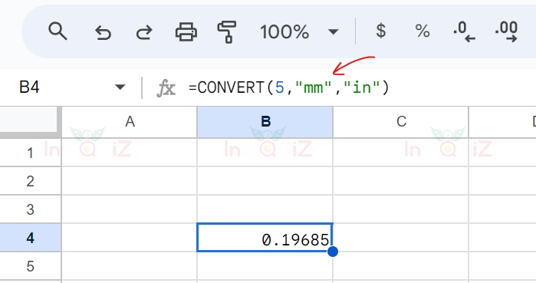Select column A header
536x283 pixels.
coord(130,122)
